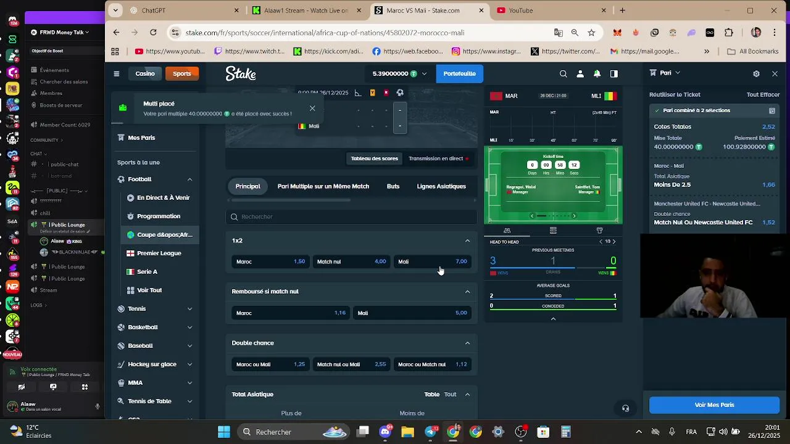Go to next pitch widget slide
This screenshot has width=790, height=444.
click(x=574, y=216)
